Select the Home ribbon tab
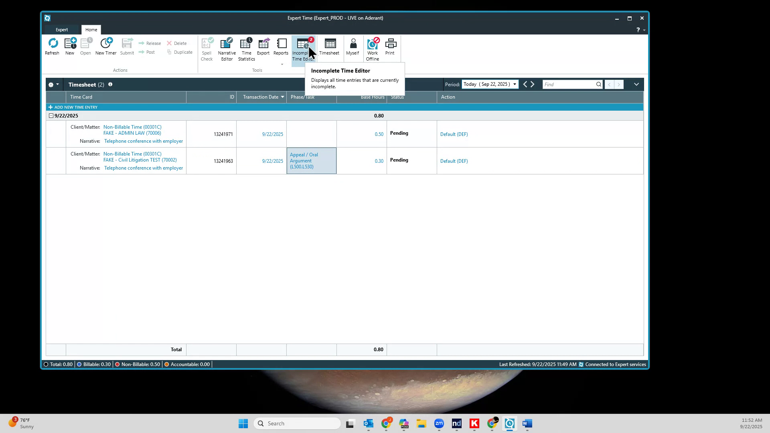The height and width of the screenshot is (433, 770). click(91, 29)
